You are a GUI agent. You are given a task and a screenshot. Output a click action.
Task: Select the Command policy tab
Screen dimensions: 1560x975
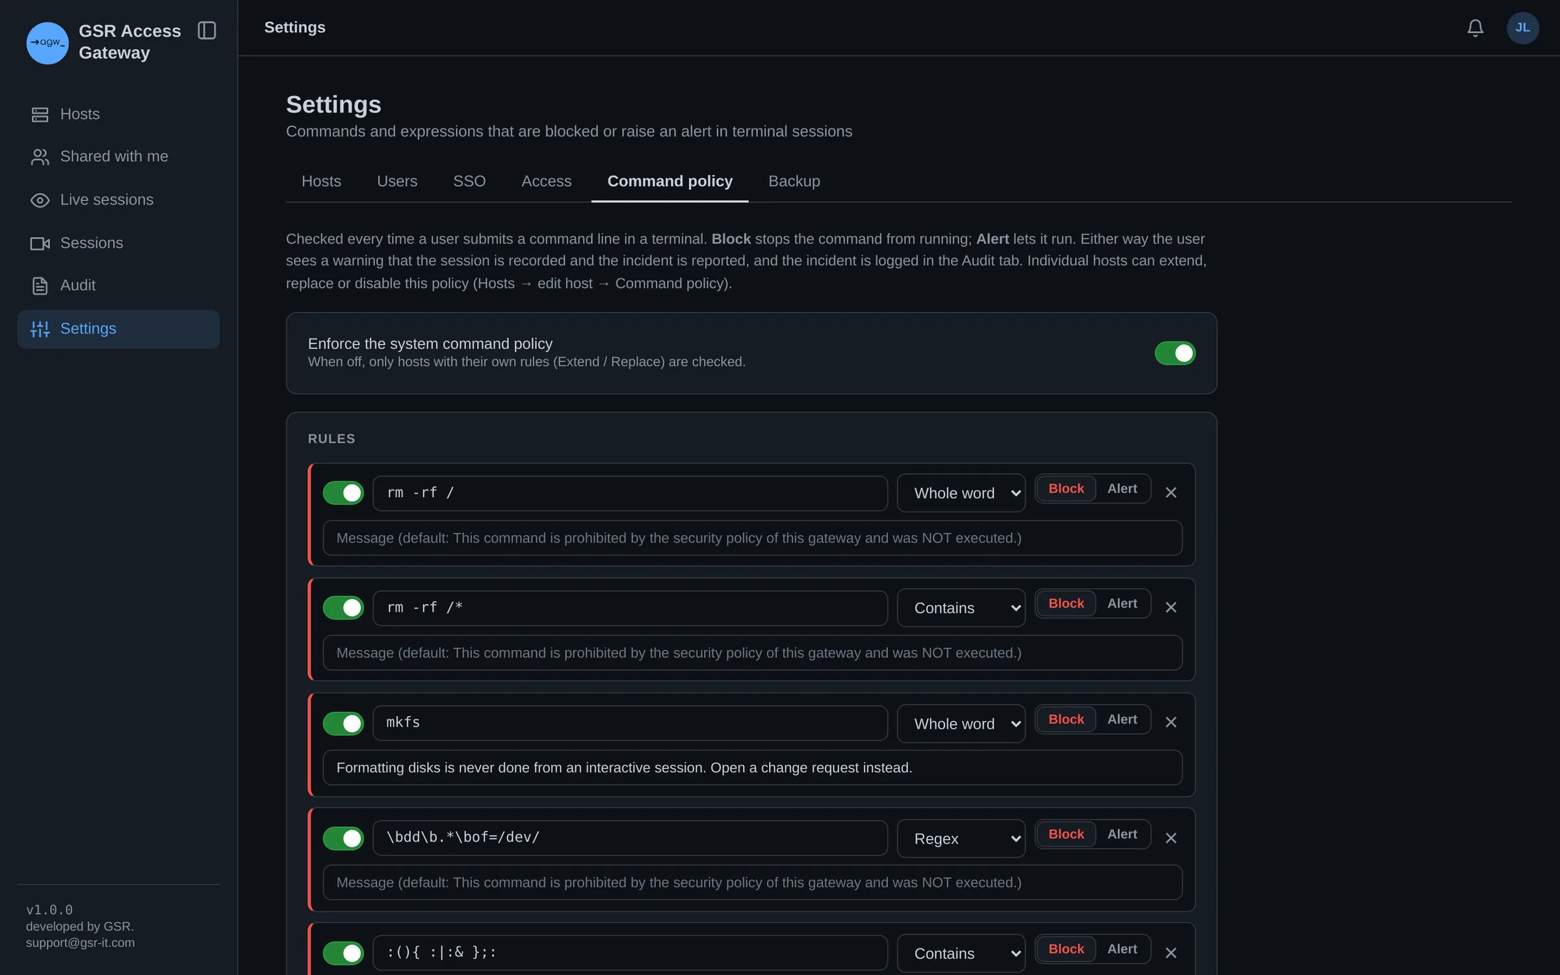tap(669, 181)
